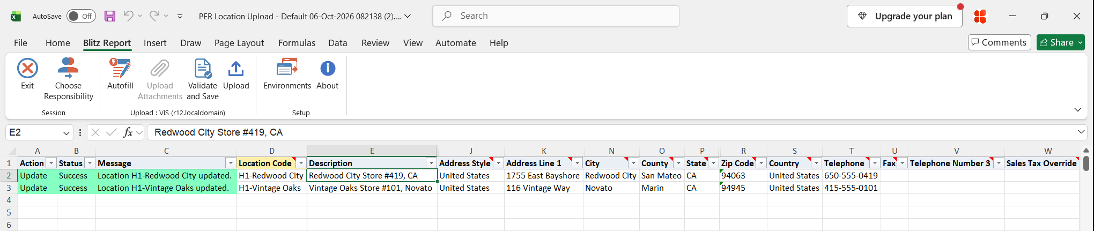Click the red four-leaf account icon
Image resolution: width=1094 pixels, height=231 pixels.
point(980,16)
